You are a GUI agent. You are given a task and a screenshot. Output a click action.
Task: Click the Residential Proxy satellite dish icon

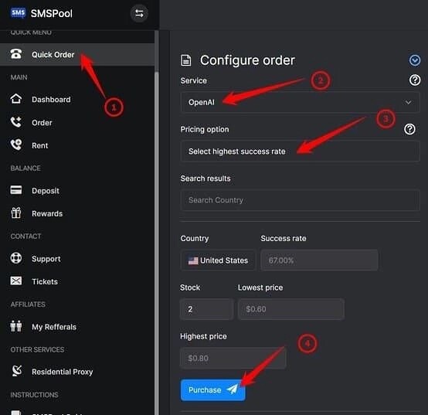point(17,371)
